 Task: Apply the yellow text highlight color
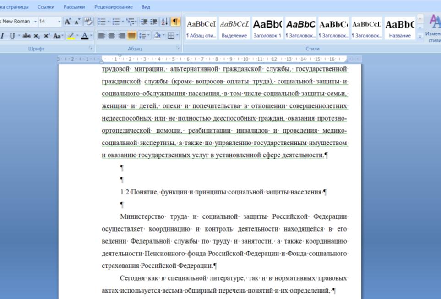[x=71, y=36]
